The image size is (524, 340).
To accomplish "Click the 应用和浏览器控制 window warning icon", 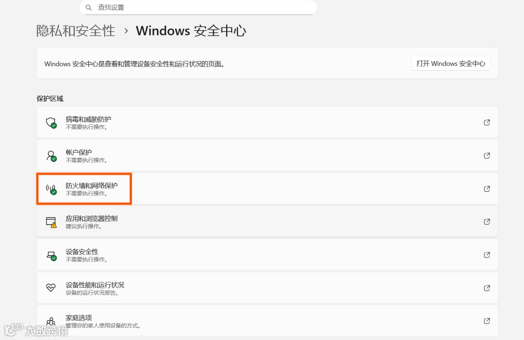I will pos(51,222).
